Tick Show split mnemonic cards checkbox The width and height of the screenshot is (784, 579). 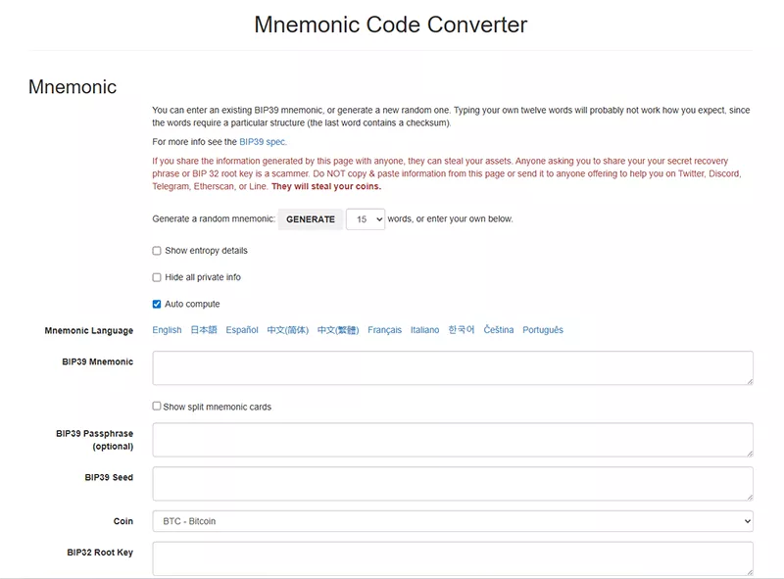click(x=157, y=406)
